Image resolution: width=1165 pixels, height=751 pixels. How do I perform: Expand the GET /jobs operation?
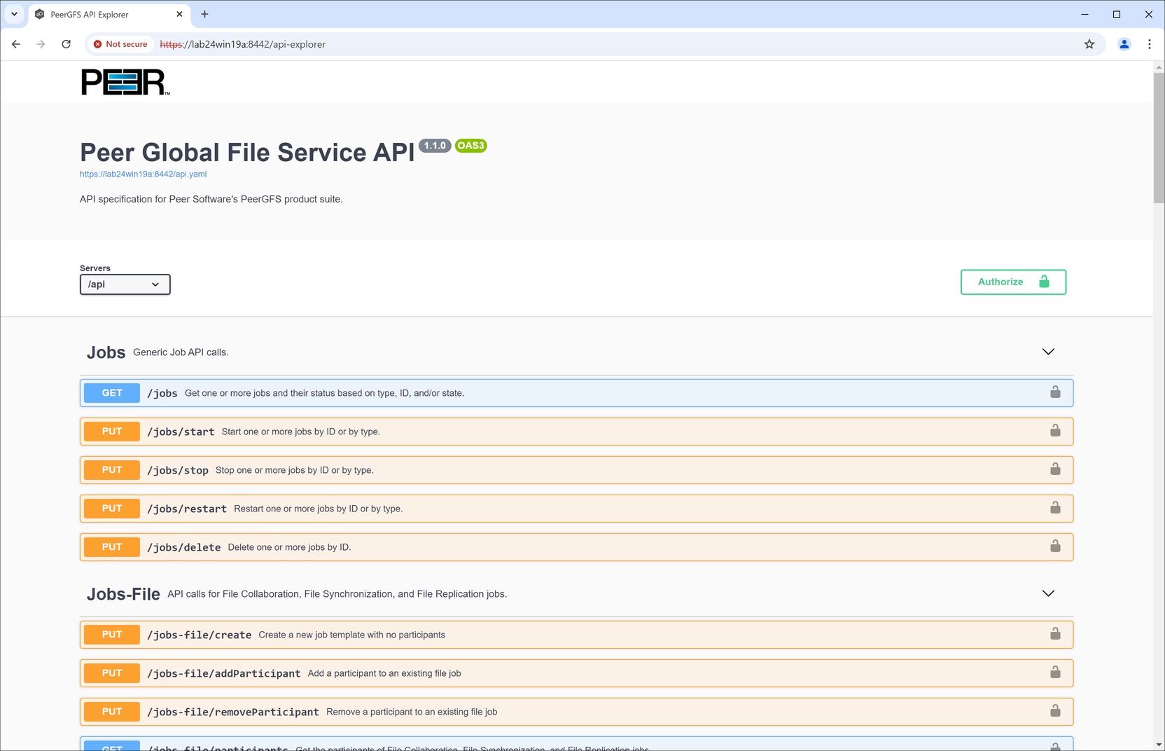click(577, 393)
